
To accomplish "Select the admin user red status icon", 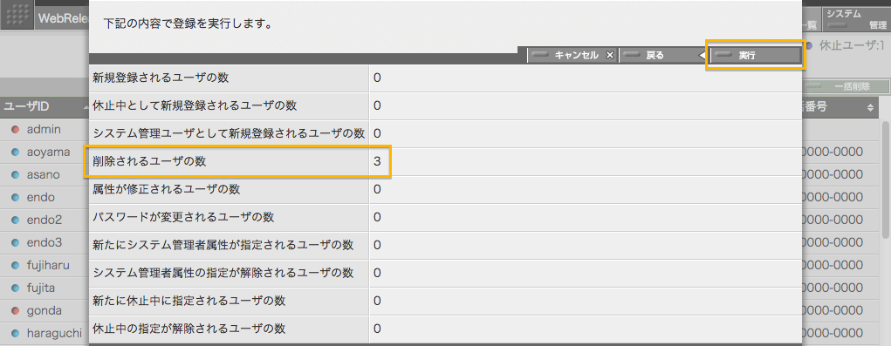I will tap(16, 130).
